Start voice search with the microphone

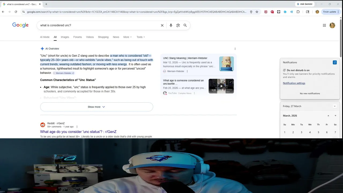tap(171, 25)
